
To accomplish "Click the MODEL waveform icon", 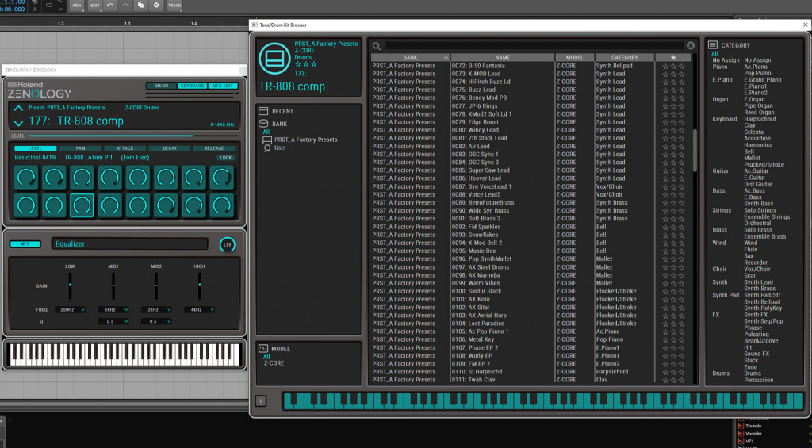I will click(x=263, y=349).
